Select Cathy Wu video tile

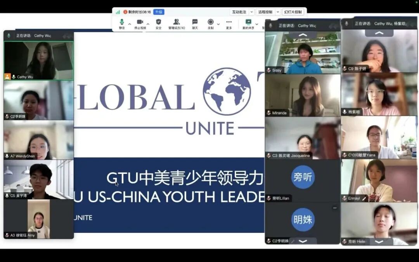[39, 61]
